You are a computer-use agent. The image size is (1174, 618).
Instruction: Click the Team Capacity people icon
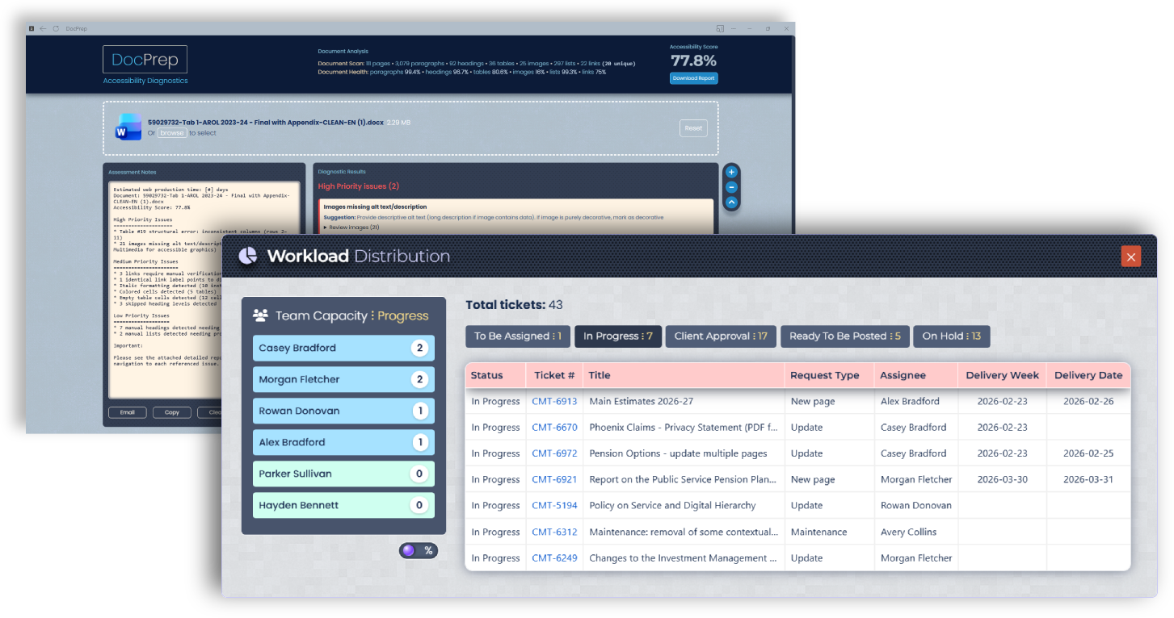pos(260,315)
